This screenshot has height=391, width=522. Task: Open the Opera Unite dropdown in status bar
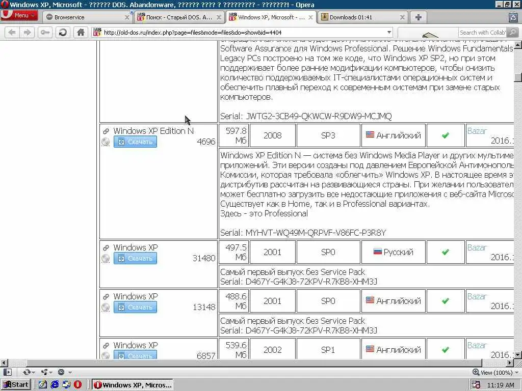[46, 372]
